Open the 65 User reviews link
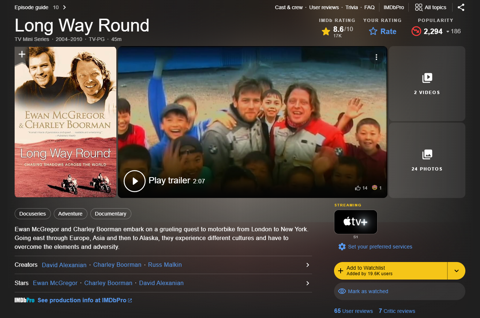480x318 pixels. [x=353, y=311]
